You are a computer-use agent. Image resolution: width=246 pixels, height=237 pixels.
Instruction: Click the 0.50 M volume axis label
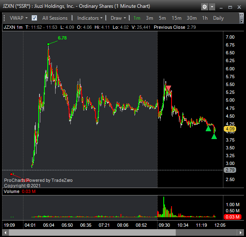tap(232, 211)
